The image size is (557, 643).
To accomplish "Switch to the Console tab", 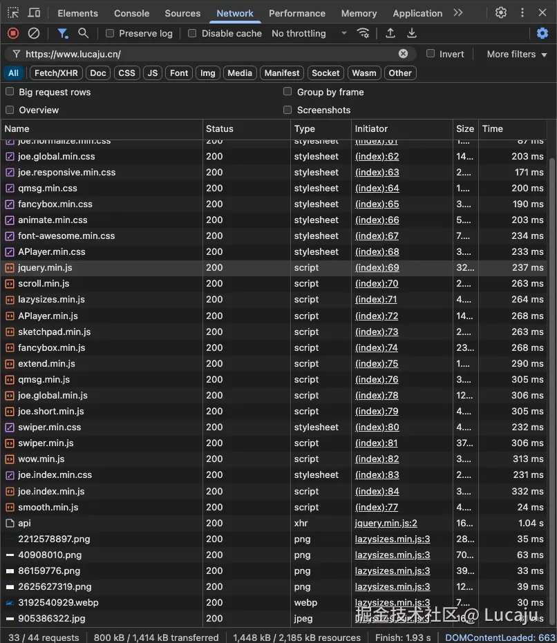I will [x=131, y=12].
